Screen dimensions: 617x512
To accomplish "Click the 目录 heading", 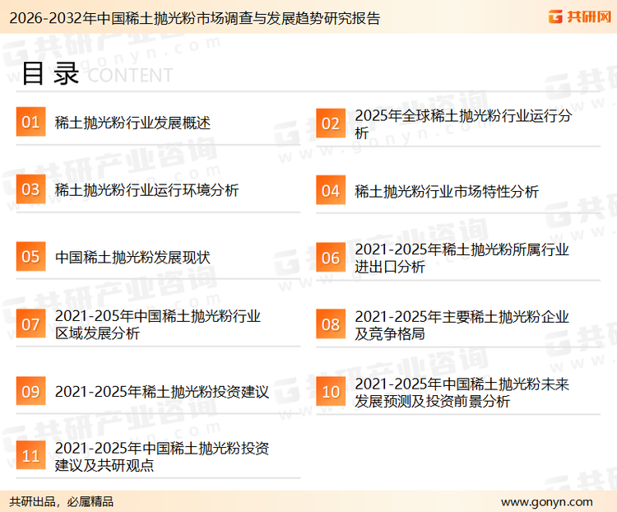I will 50,73.
